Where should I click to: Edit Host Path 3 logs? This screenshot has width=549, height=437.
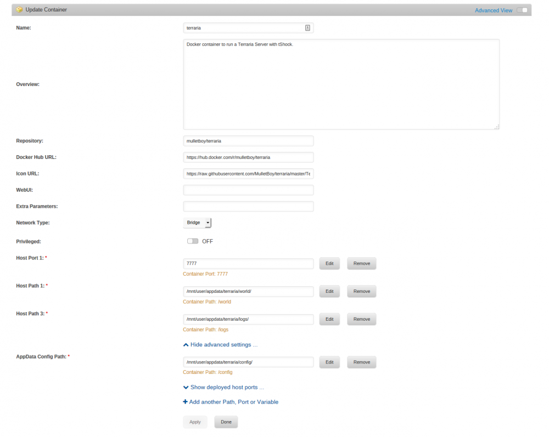(x=329, y=319)
